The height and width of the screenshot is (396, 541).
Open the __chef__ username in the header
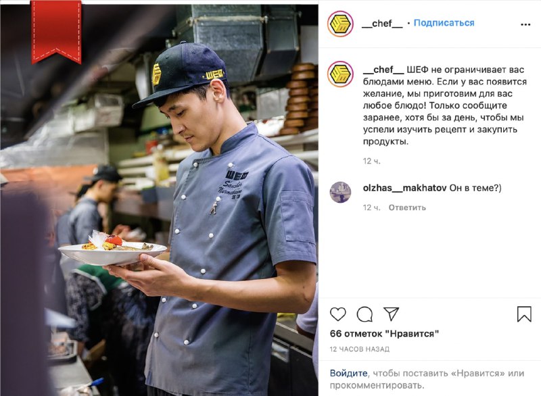tap(382, 24)
